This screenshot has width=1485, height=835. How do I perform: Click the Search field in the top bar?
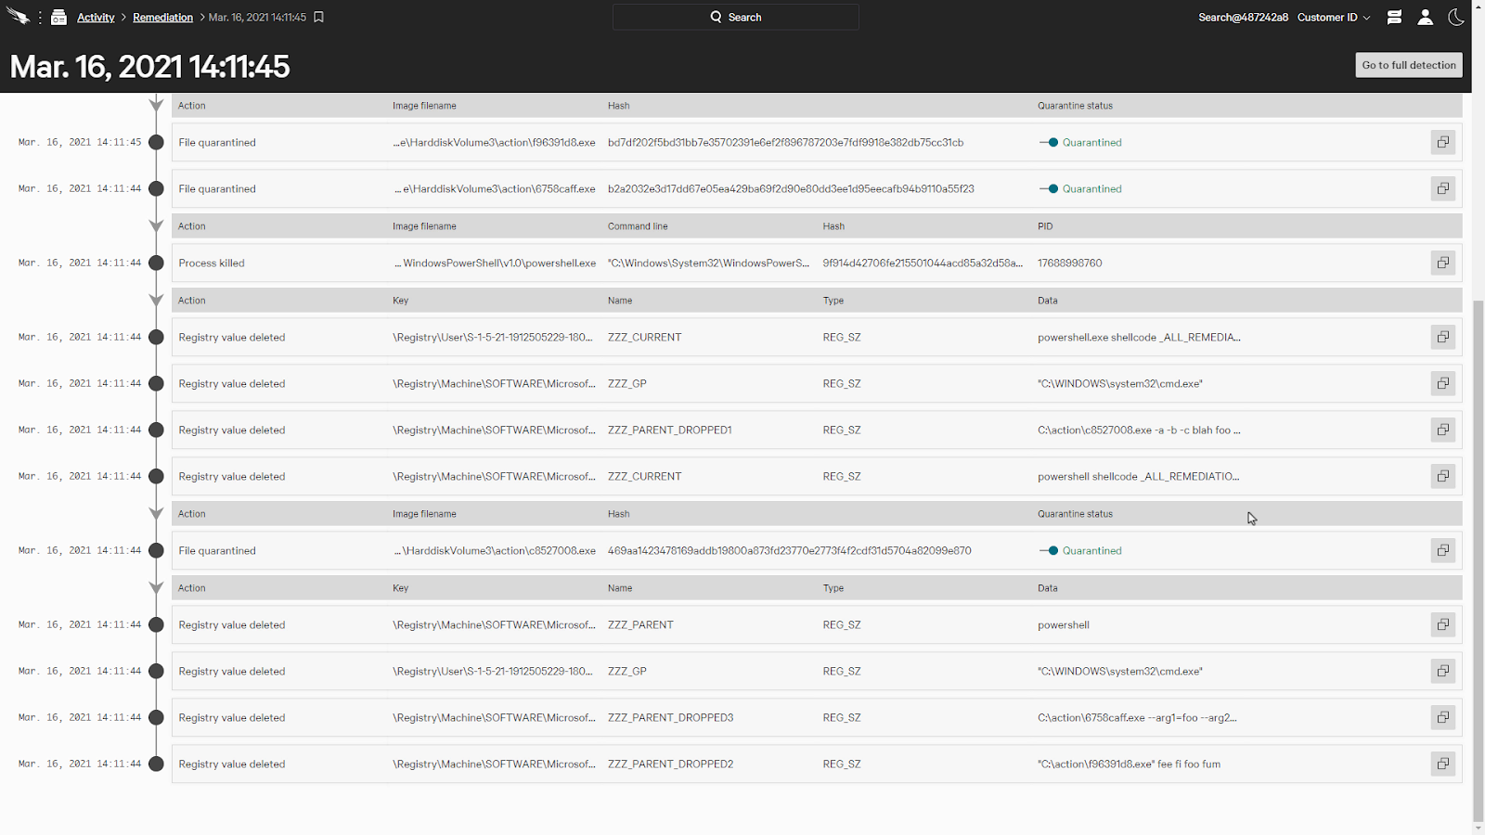[735, 17]
